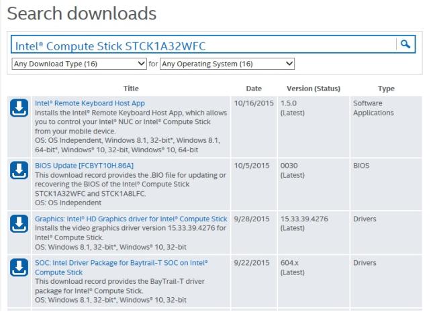Open the Any Operating System dropdown
The image size is (431, 322).
coord(227,64)
